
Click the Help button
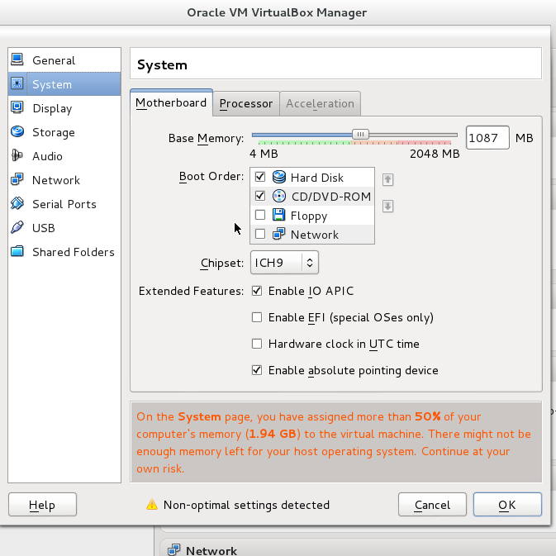(42, 505)
